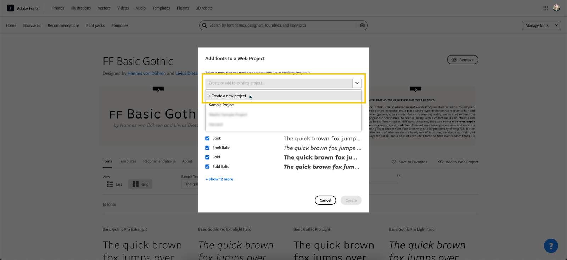Switch to List view icon
The image size is (567, 260).
coord(110,184)
